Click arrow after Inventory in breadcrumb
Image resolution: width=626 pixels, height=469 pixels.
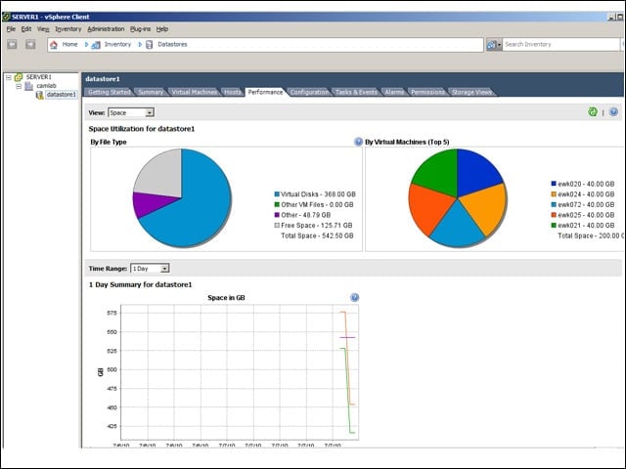point(140,45)
